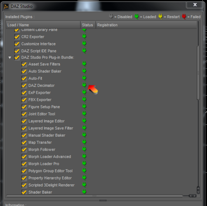Select the Morph Loader Advanced name
207x206 pixels.
(49, 157)
